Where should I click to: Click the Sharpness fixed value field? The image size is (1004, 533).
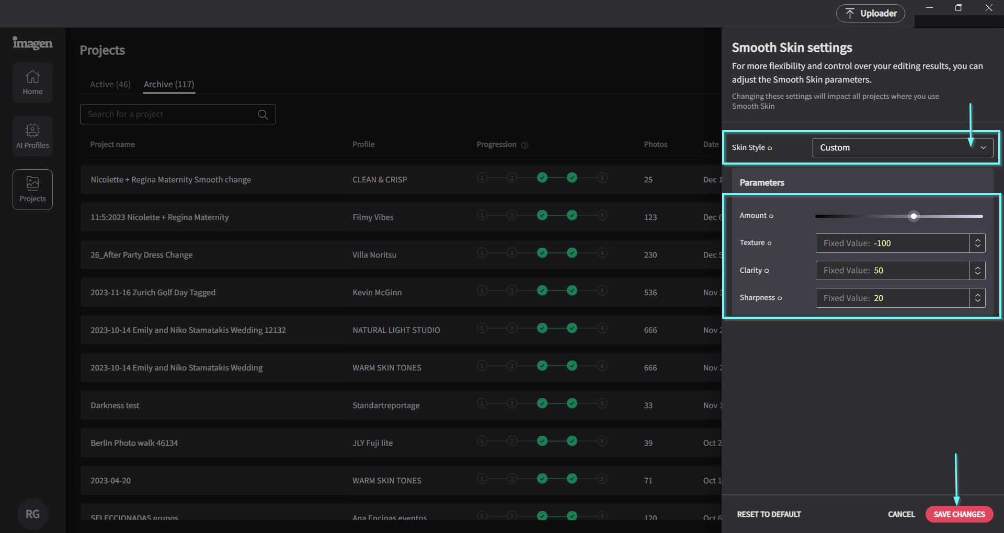893,298
